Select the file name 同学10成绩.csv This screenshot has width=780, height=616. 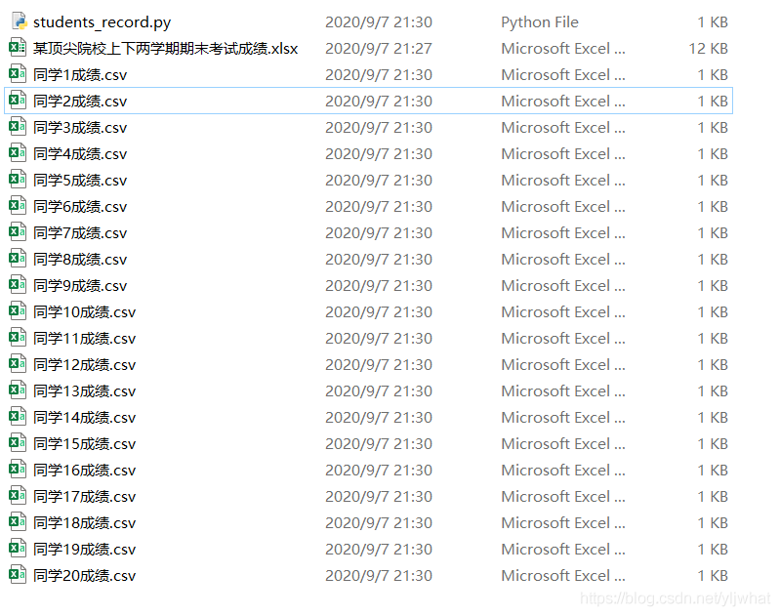pyautogui.click(x=85, y=312)
